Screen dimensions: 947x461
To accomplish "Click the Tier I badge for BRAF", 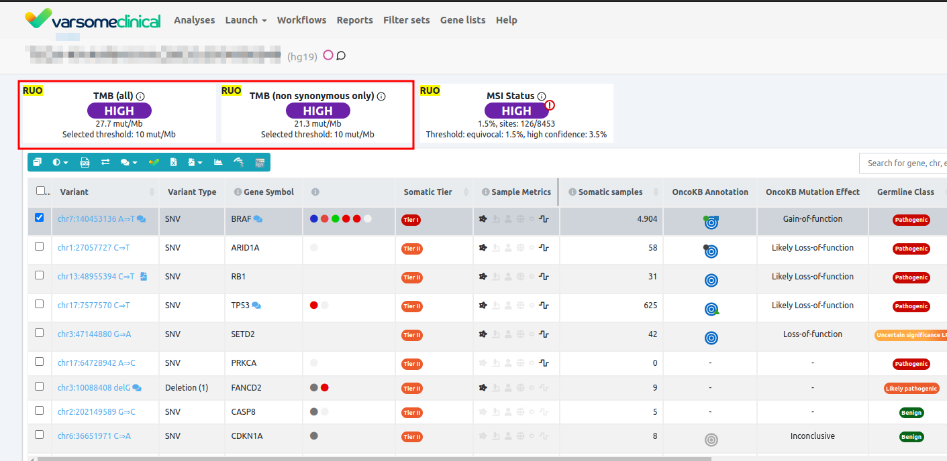I will click(x=411, y=220).
